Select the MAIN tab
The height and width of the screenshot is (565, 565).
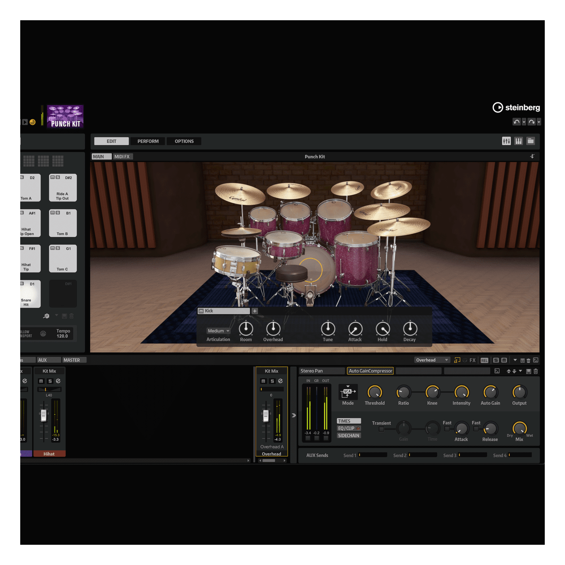tap(102, 157)
